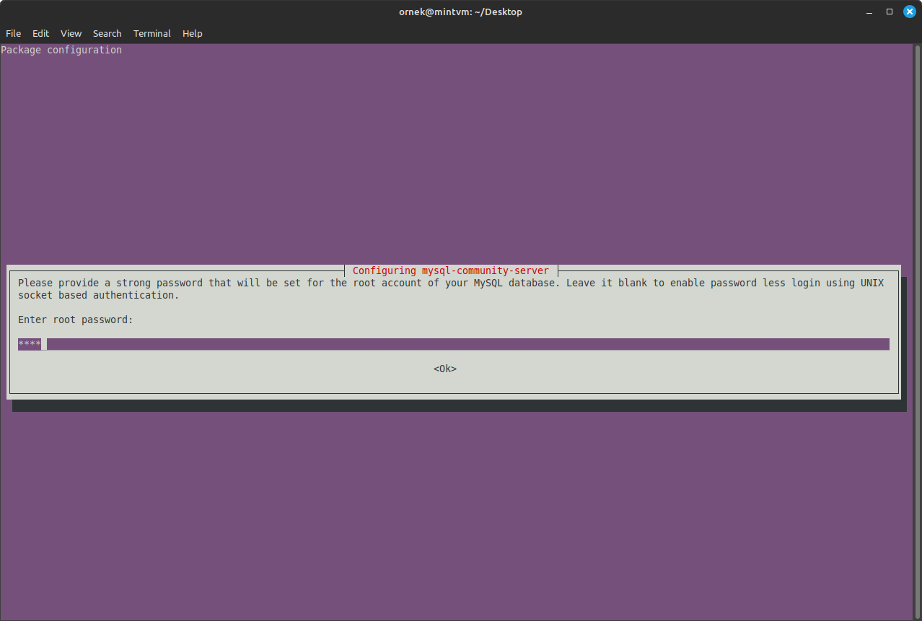
Task: Close the terminal window
Action: point(910,12)
